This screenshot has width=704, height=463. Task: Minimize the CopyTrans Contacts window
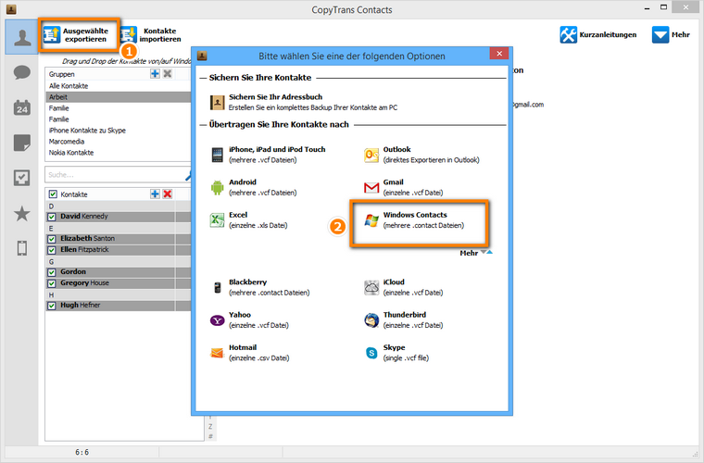[647, 8]
